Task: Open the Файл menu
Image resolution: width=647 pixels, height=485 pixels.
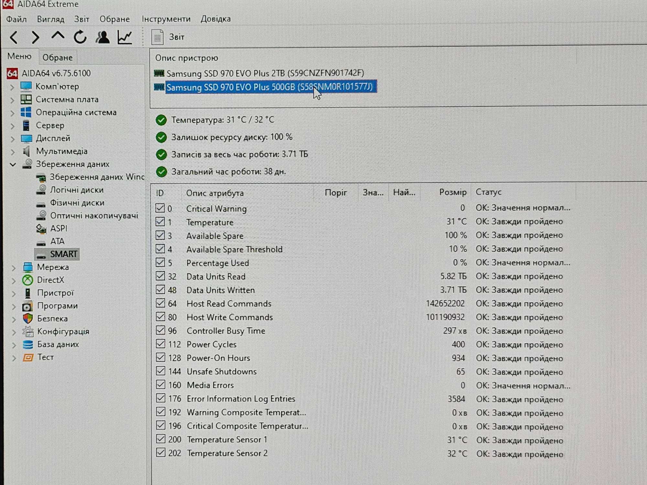Action: point(16,19)
